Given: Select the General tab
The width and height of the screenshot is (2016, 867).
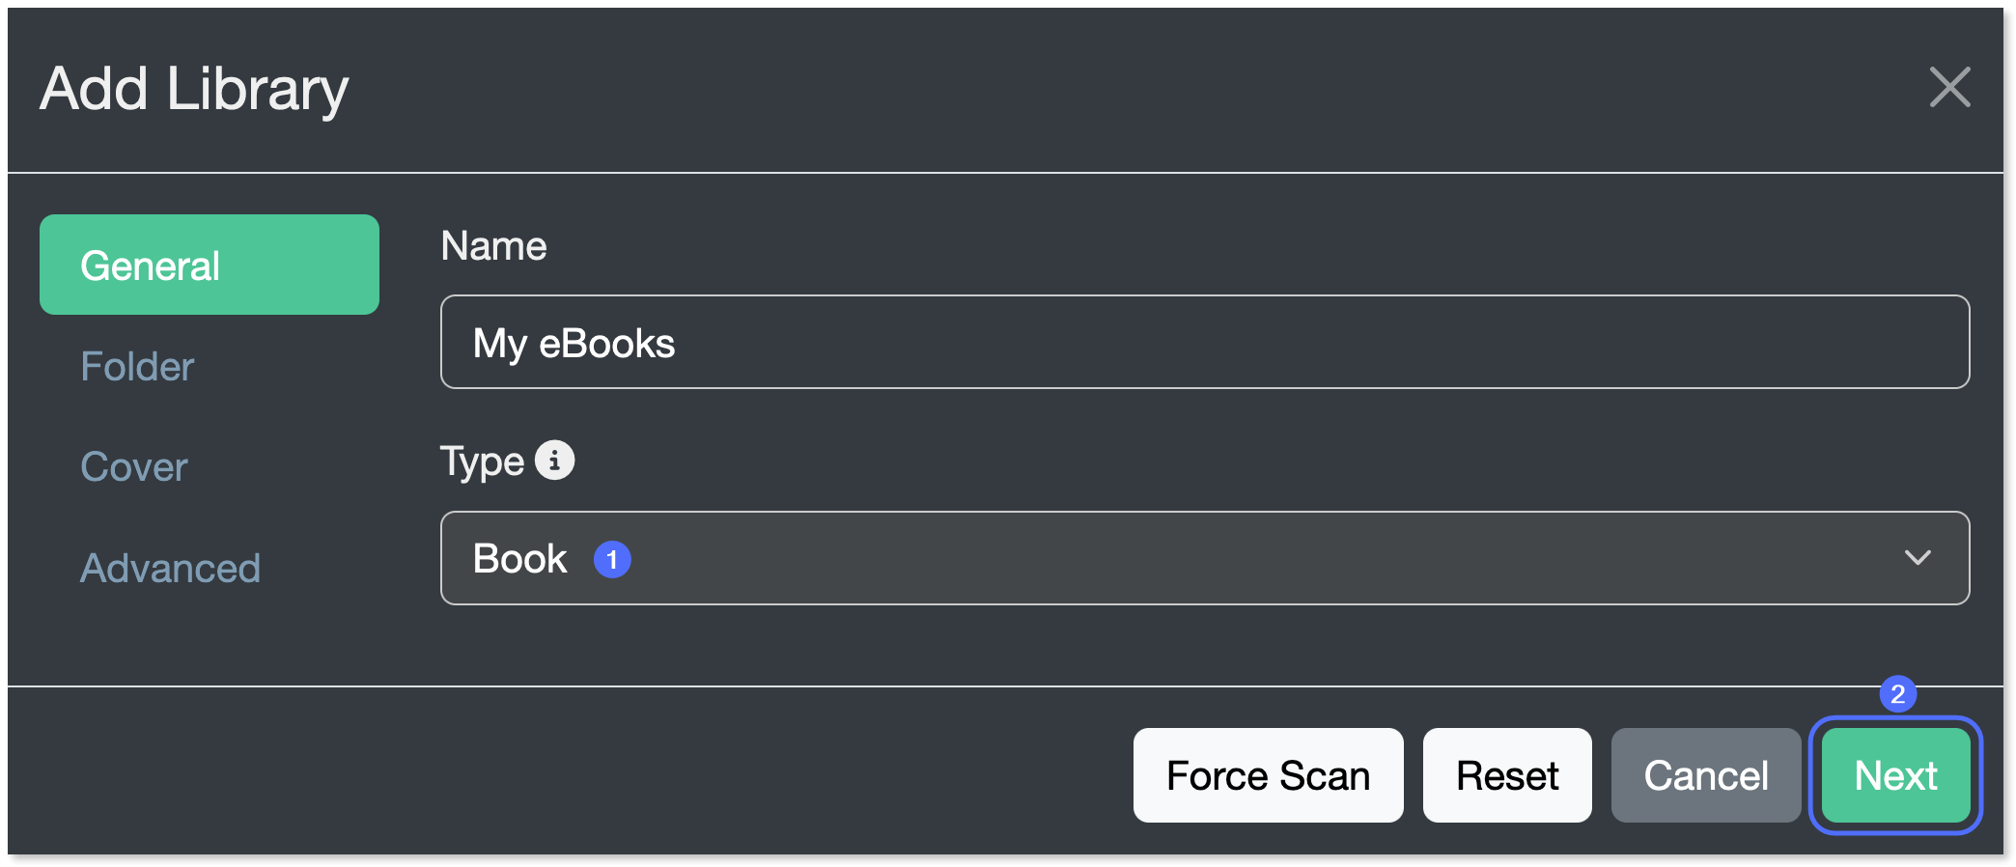Looking at the screenshot, I should 209,265.
